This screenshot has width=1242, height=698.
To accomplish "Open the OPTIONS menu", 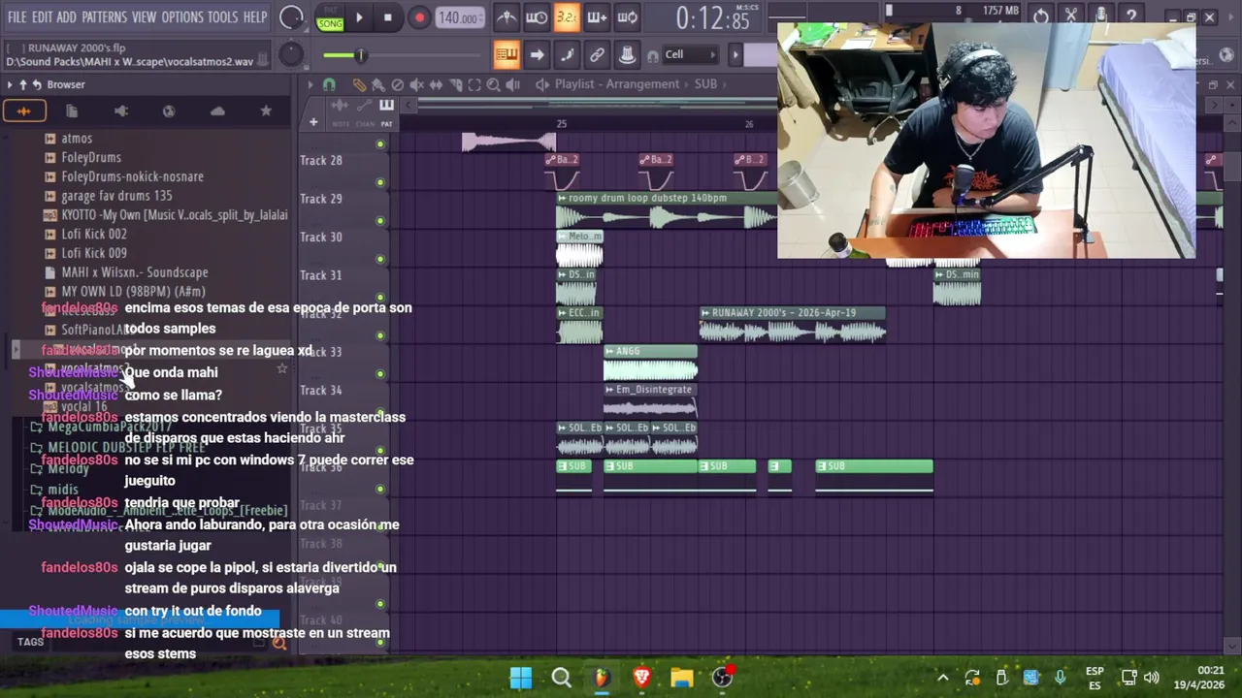I will [x=181, y=17].
